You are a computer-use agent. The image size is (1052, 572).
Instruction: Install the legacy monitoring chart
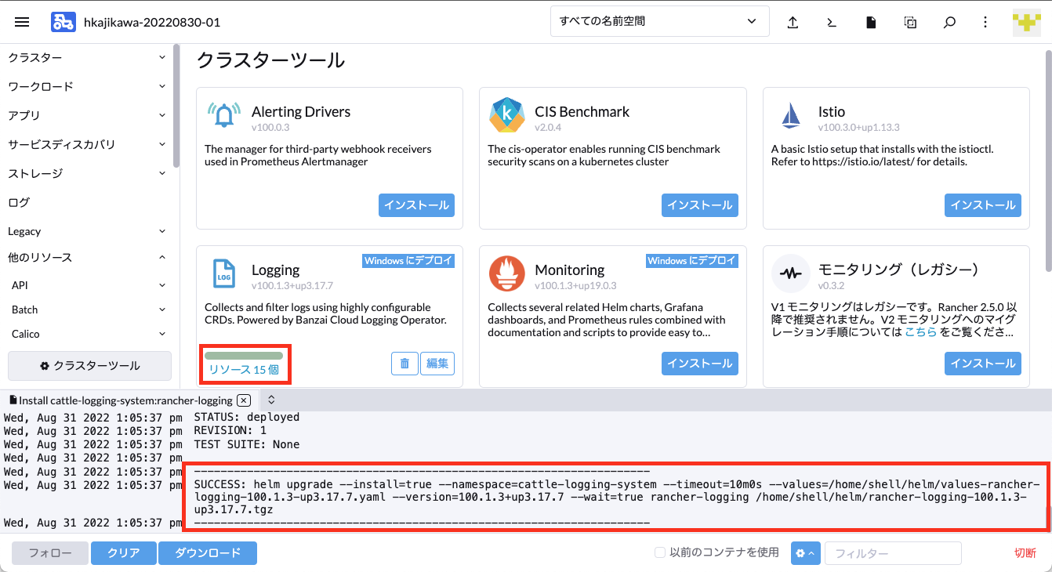coord(983,364)
